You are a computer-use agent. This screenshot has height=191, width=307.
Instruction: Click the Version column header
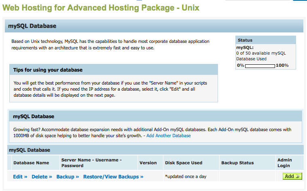click(148, 163)
